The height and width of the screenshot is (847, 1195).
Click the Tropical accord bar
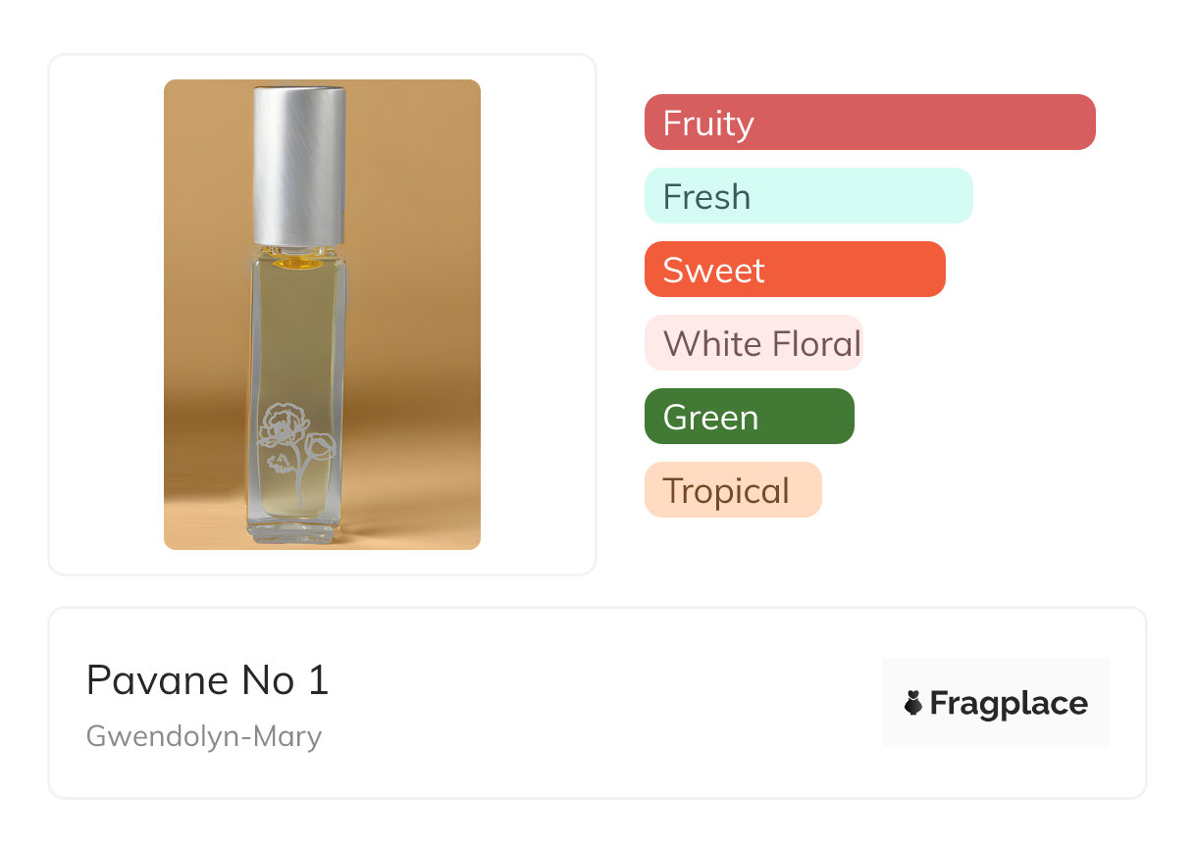tap(732, 490)
